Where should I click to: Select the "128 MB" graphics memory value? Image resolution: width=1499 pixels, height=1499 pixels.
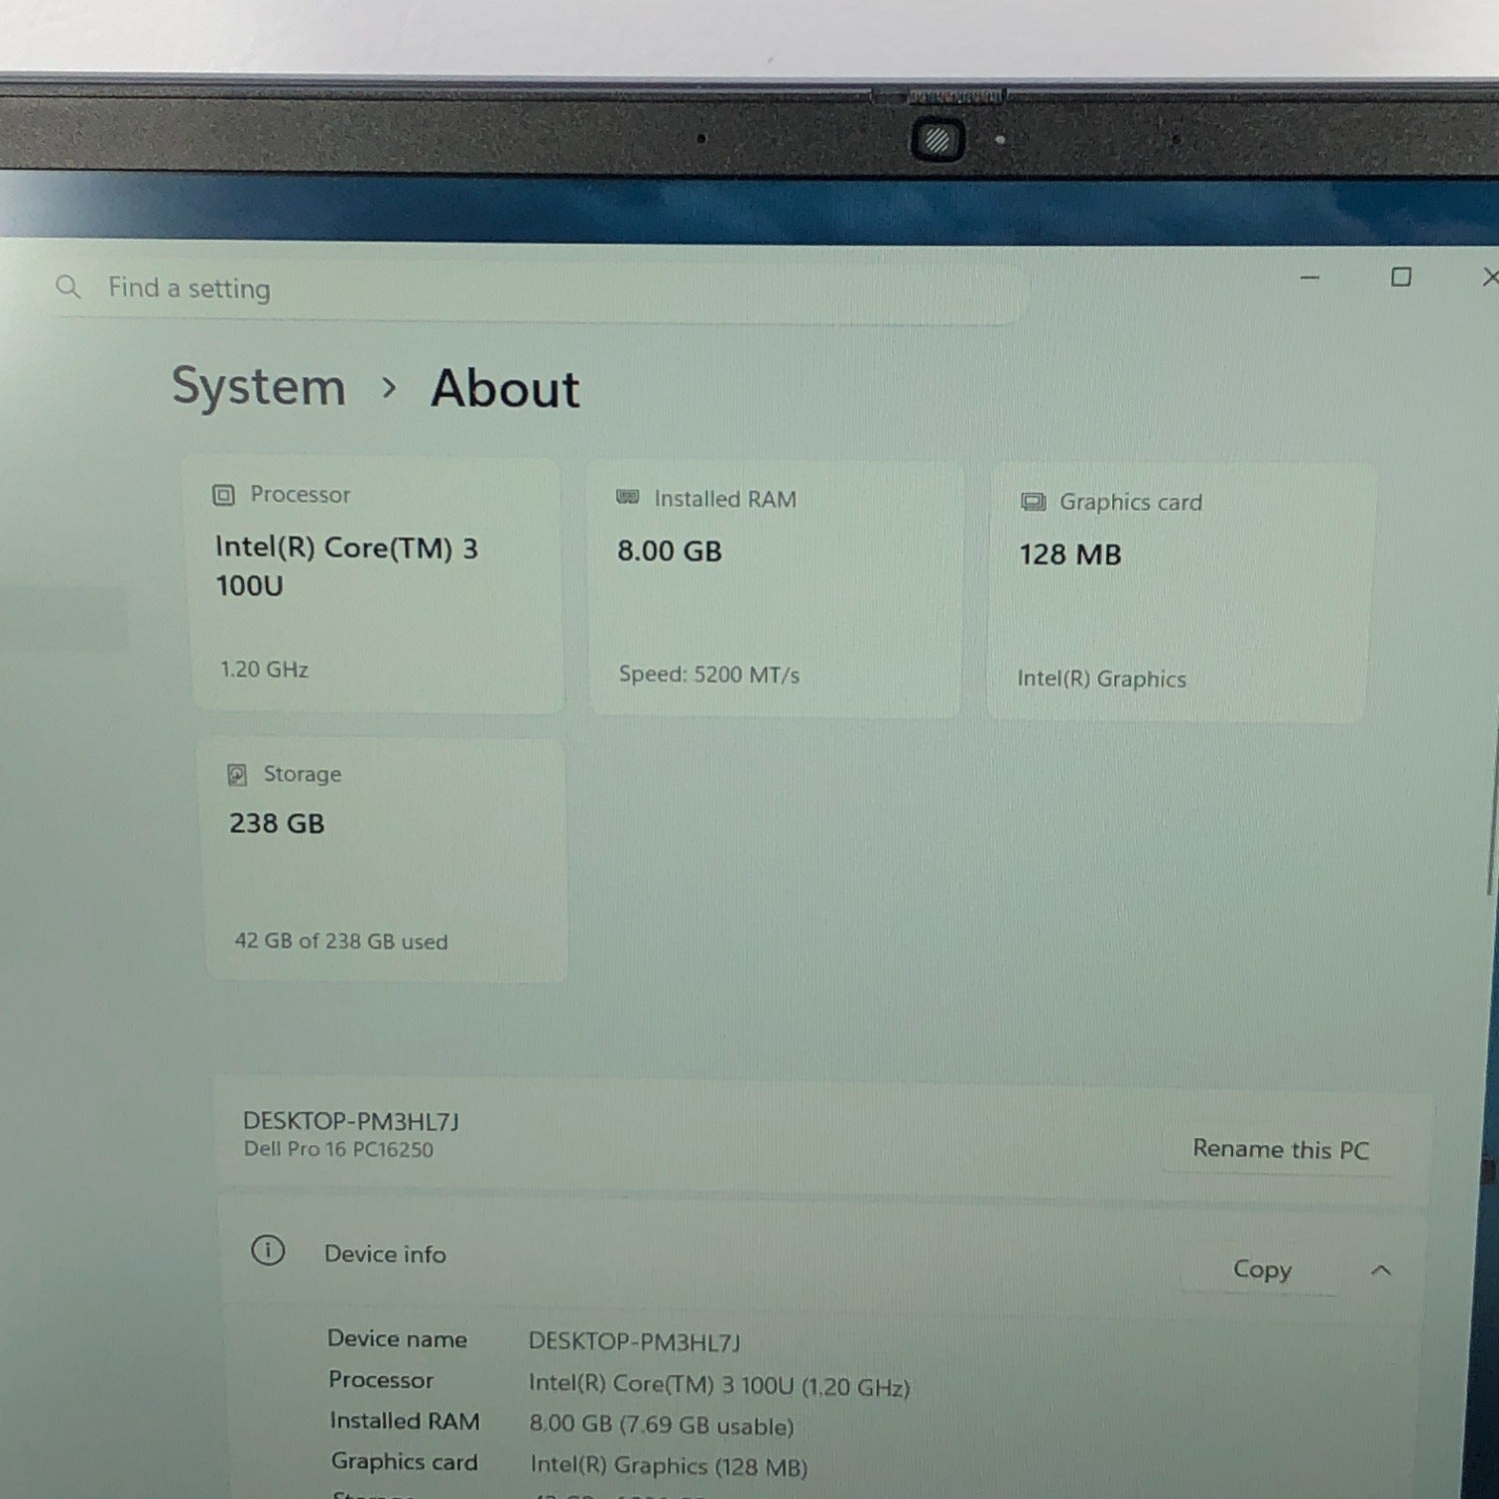pyautogui.click(x=1070, y=555)
